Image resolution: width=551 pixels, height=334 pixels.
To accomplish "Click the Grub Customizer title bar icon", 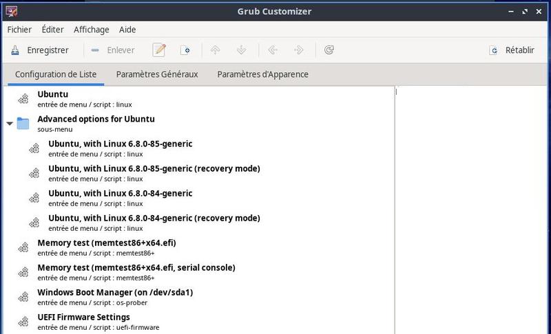I will pos(11,11).
